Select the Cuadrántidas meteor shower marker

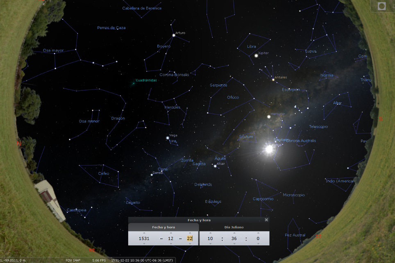134,83
